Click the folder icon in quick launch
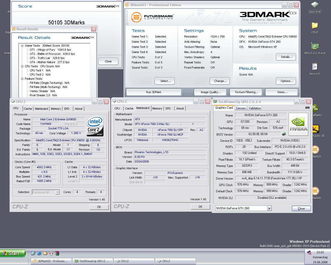Image resolution: width=331 pixels, height=265 pixels. click(x=45, y=253)
